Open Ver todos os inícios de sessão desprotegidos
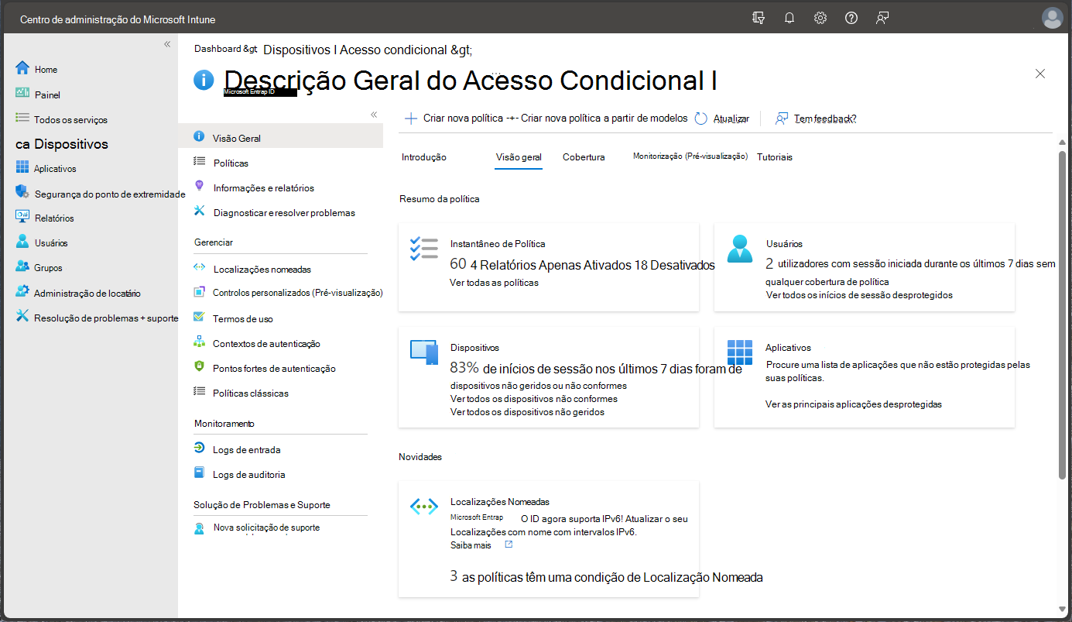The width and height of the screenshot is (1072, 622). (x=859, y=295)
